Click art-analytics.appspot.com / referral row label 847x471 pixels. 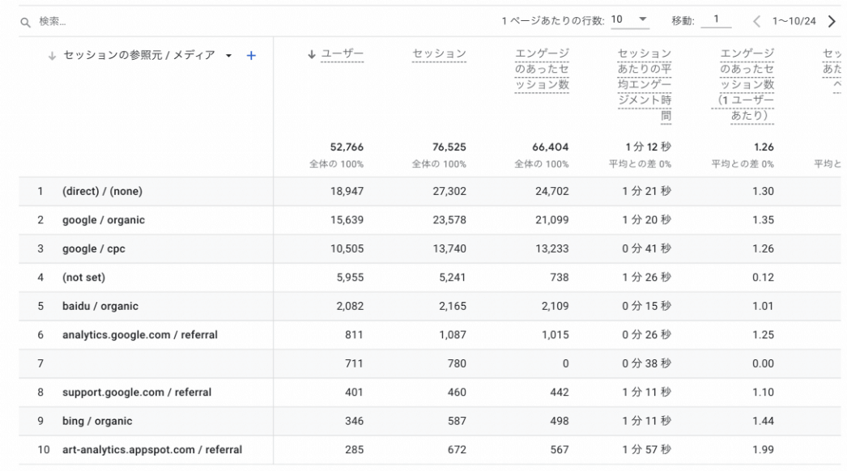pos(152,449)
